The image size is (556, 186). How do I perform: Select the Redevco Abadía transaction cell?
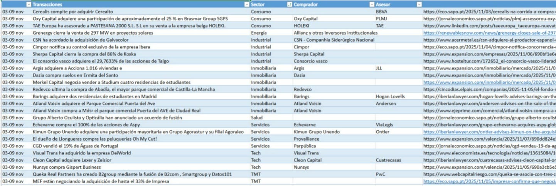pos(141,89)
